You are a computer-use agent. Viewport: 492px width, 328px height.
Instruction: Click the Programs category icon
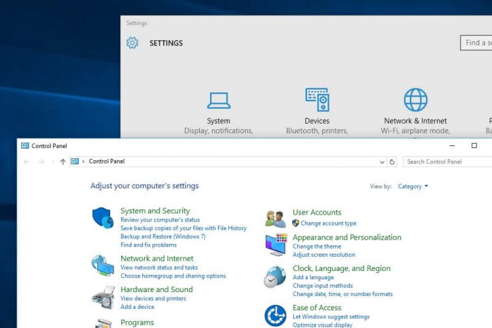coord(103,324)
